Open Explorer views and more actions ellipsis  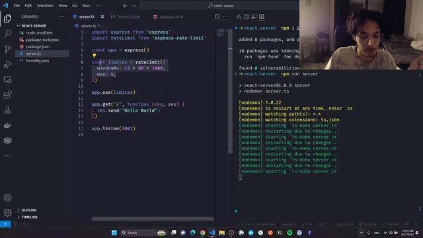click(x=61, y=17)
